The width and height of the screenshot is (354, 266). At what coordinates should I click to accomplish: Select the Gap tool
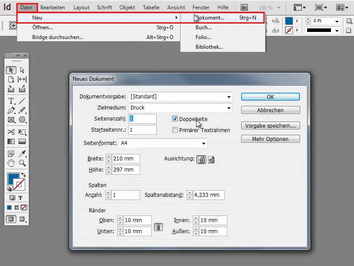(22, 79)
